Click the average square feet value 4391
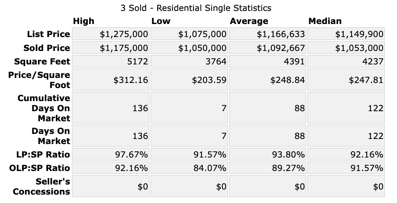Viewport: 397px width, 203px height. pyautogui.click(x=295, y=61)
